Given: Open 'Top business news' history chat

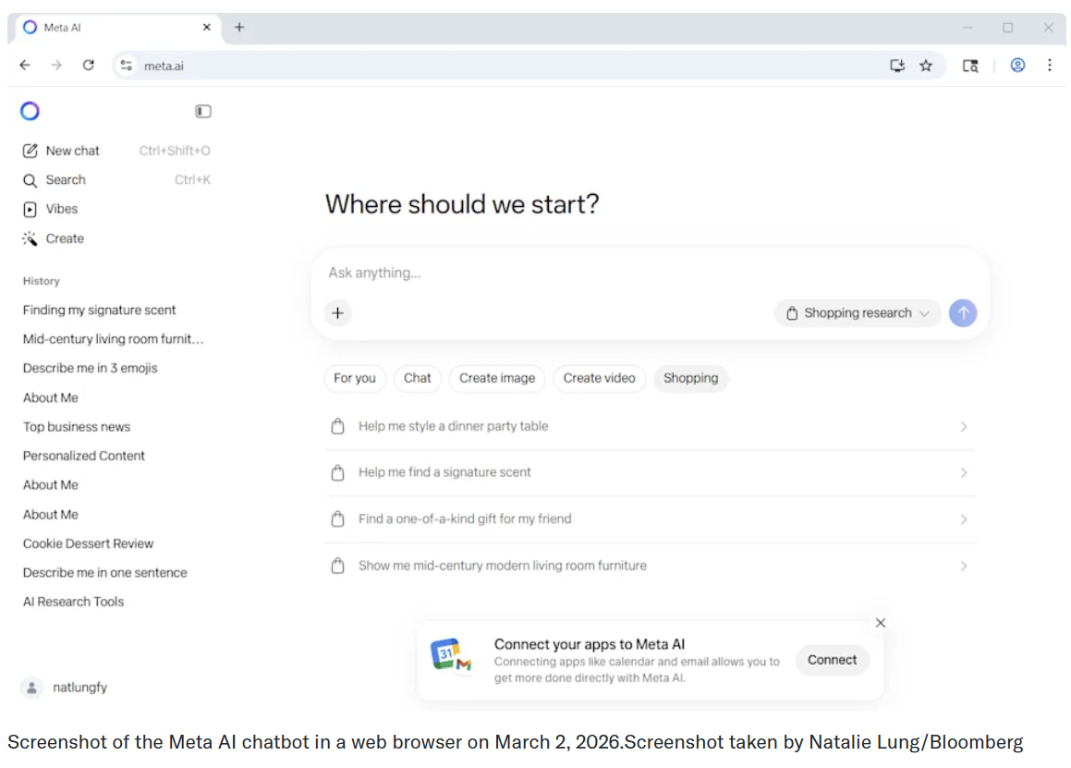Looking at the screenshot, I should click(x=77, y=427).
